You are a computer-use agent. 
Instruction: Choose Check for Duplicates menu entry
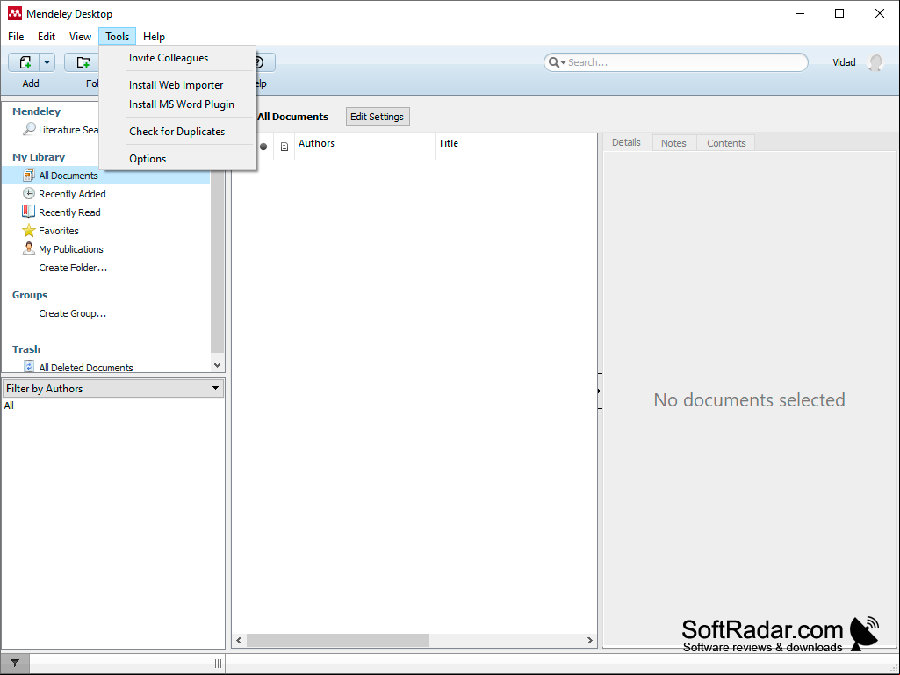[178, 132]
